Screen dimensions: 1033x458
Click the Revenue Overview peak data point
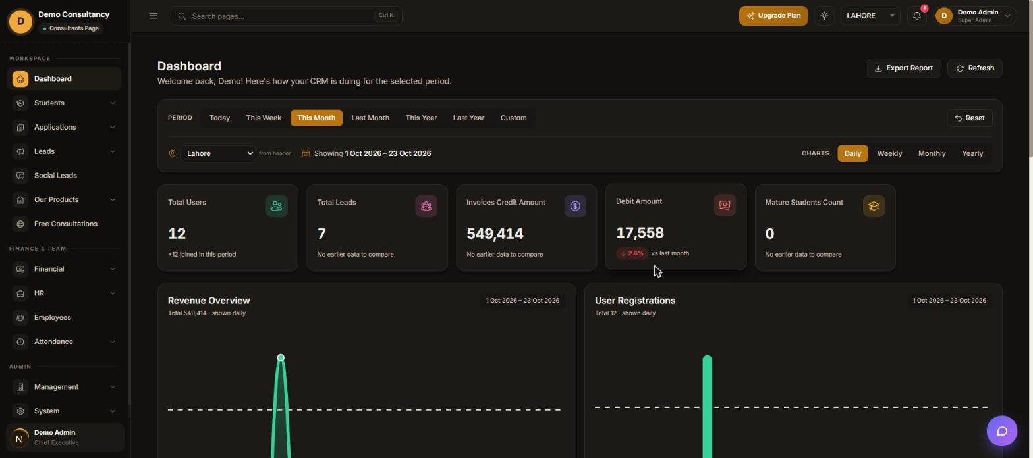[281, 358]
